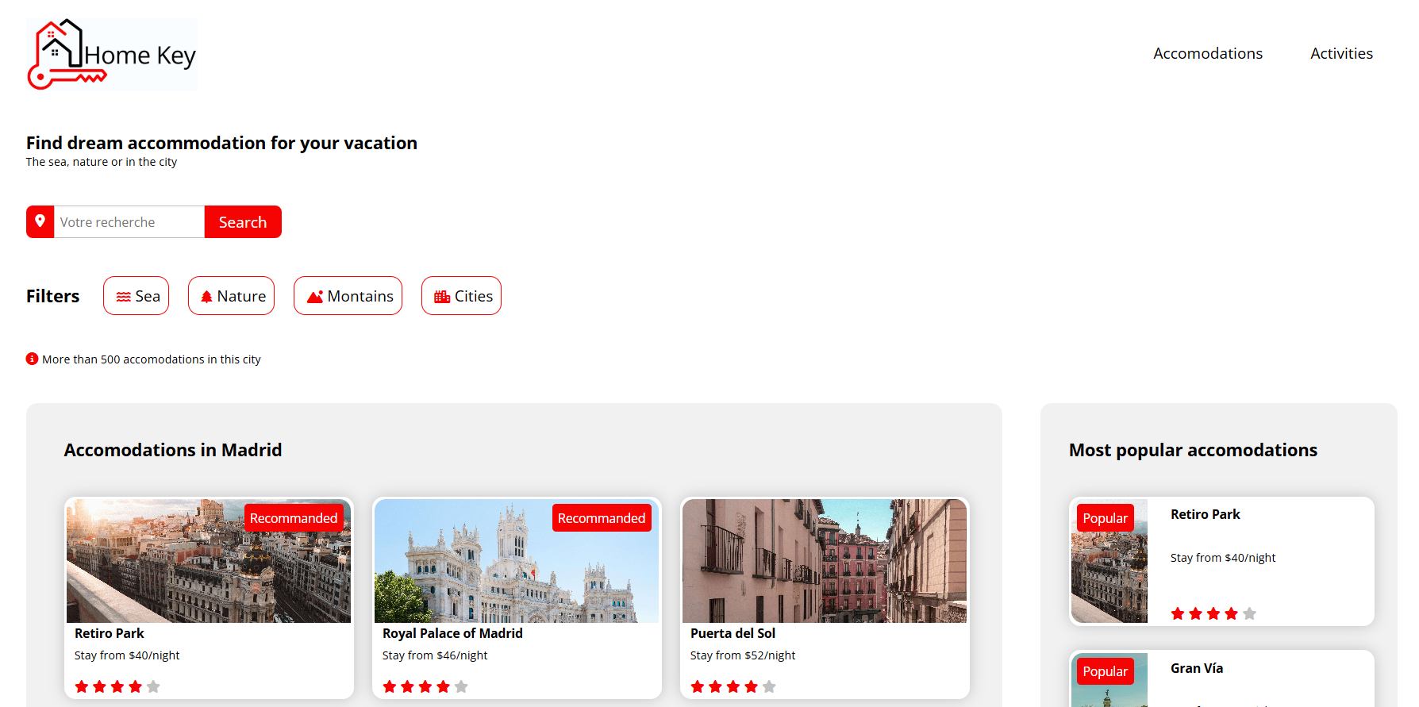Toggle the Sea filter

[137, 296]
